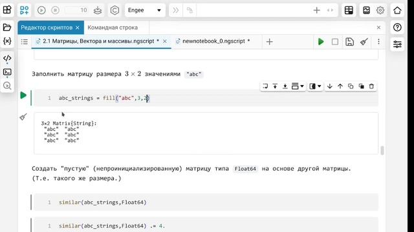
Task: Click the layered stack download icon
Action: click(x=98, y=10)
